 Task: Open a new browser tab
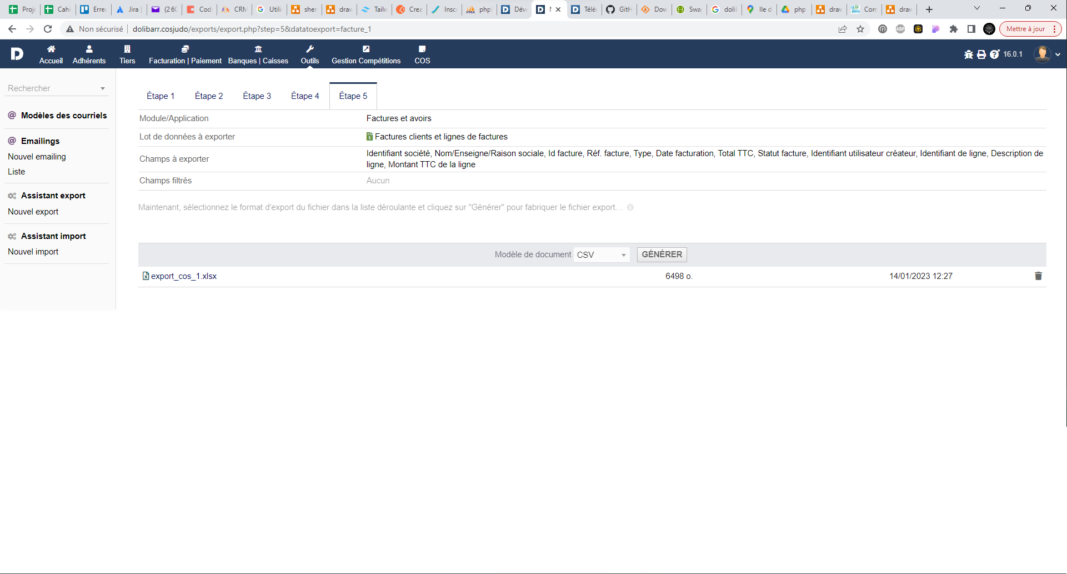pyautogui.click(x=929, y=9)
